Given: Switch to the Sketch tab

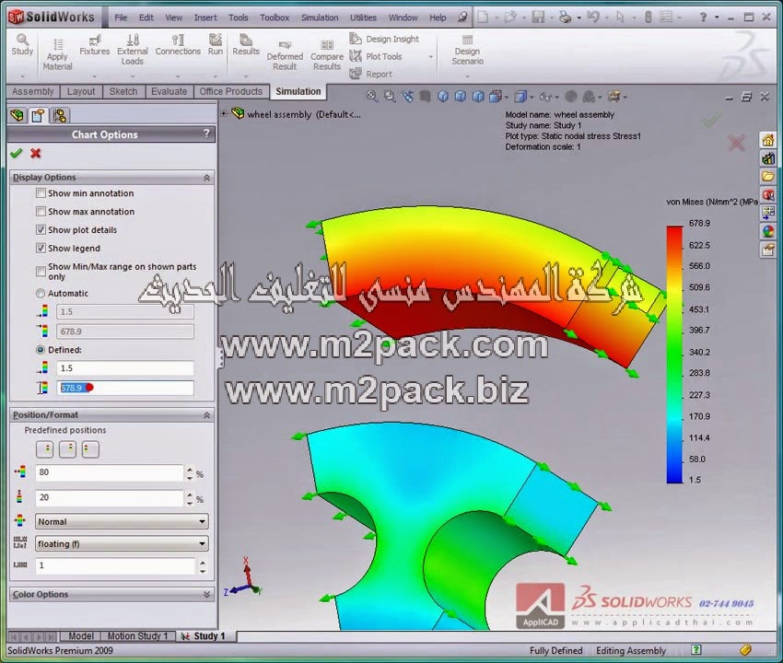Looking at the screenshot, I should (123, 91).
